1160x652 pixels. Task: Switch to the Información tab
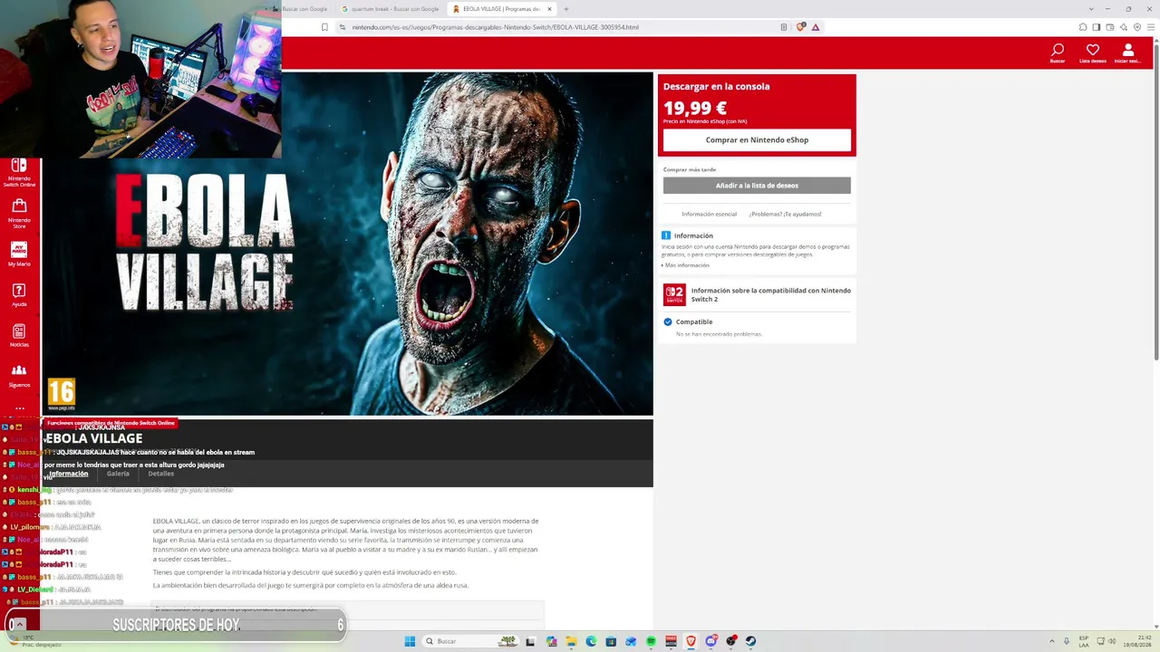click(x=68, y=474)
